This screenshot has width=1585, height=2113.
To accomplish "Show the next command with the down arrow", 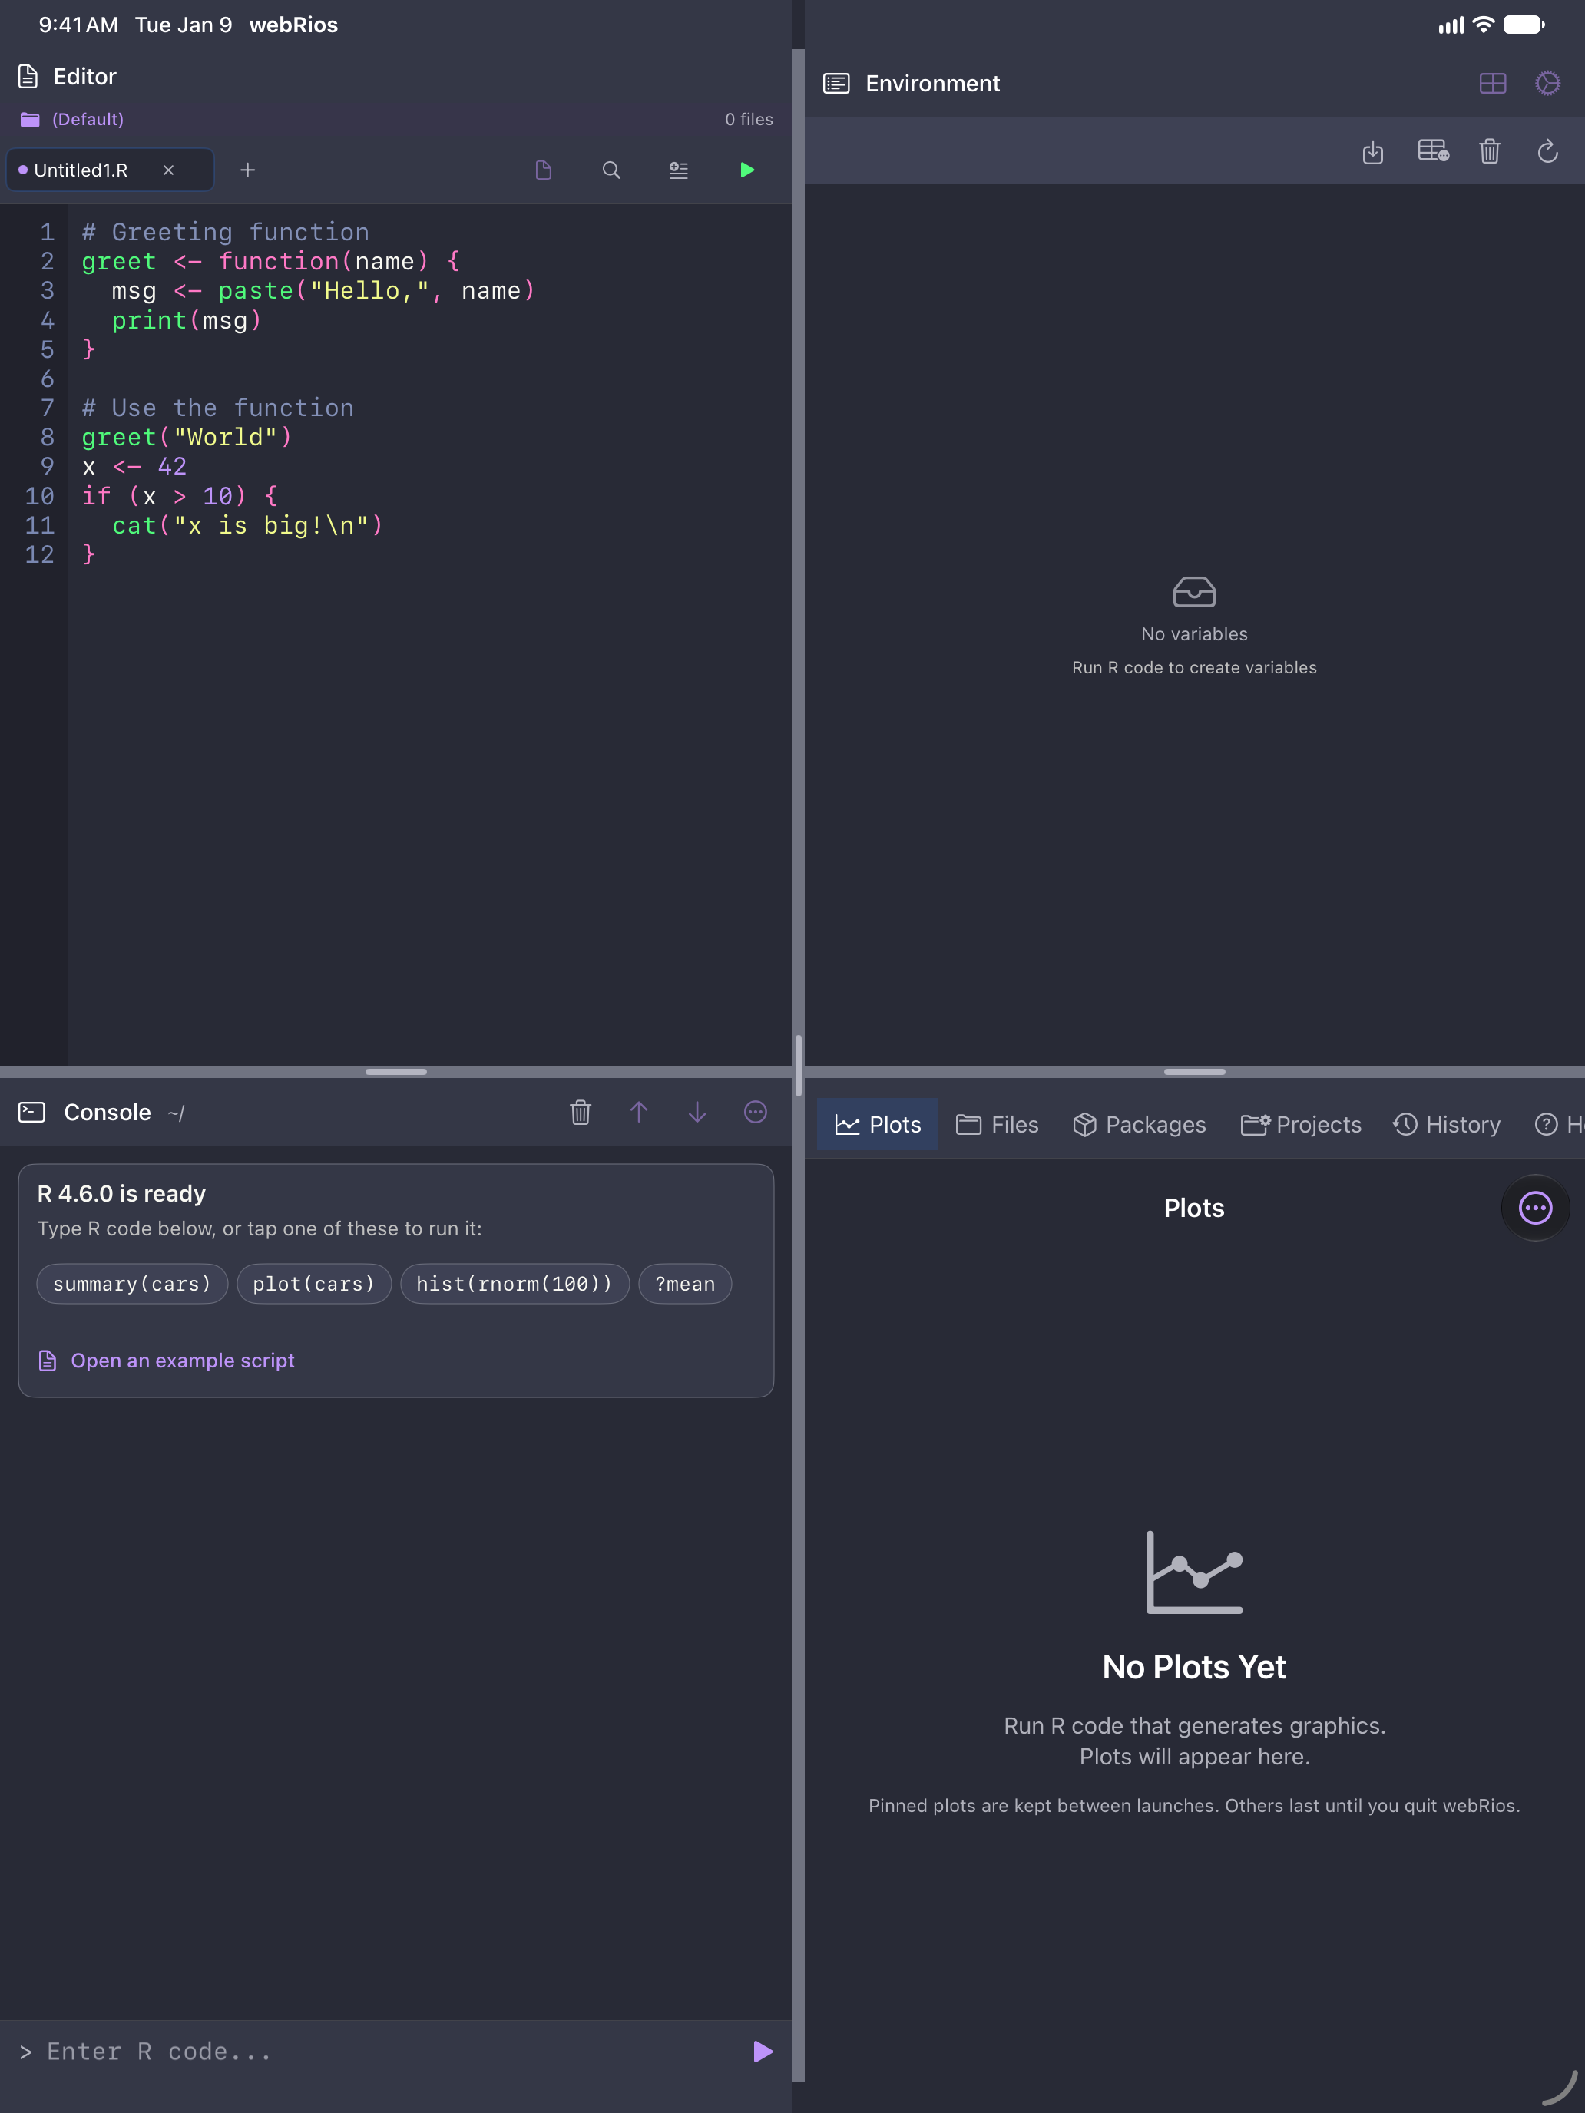I will (x=697, y=1112).
